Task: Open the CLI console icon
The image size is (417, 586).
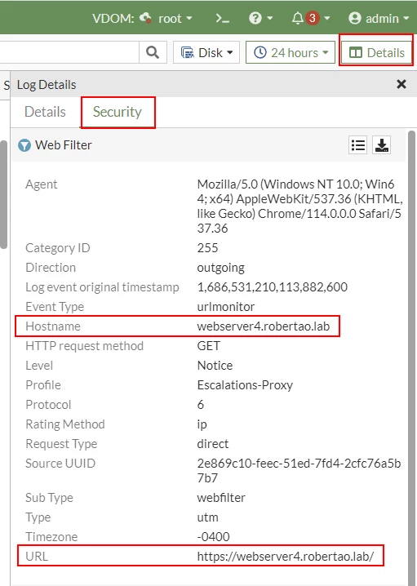Action: click(222, 18)
